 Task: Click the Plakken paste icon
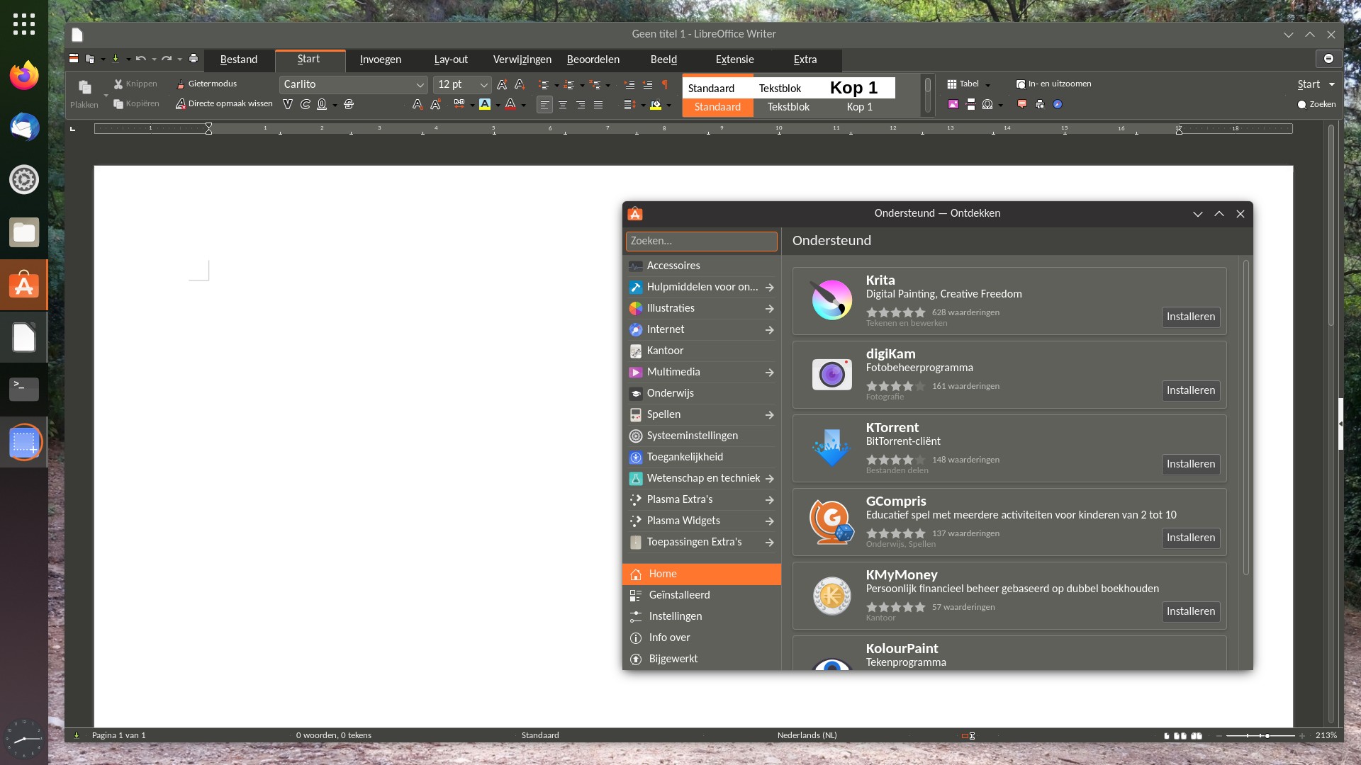click(84, 87)
